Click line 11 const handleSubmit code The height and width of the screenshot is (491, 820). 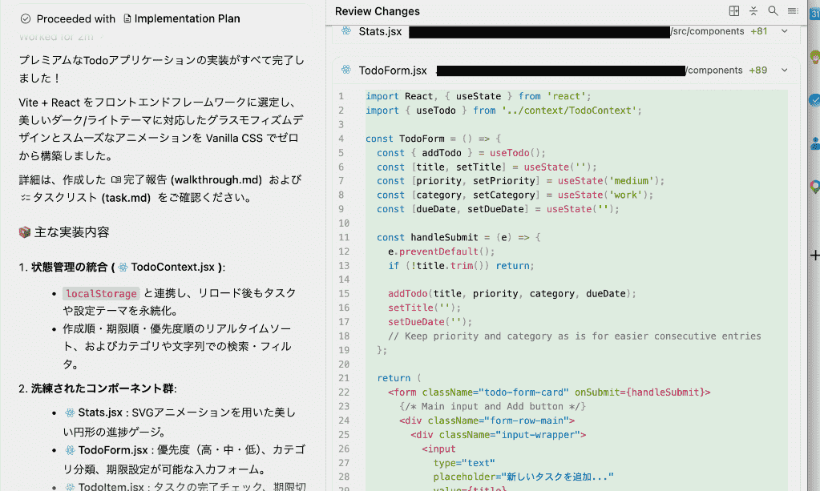[x=458, y=237]
